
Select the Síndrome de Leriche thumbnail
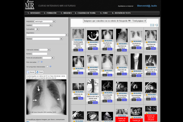78,87
